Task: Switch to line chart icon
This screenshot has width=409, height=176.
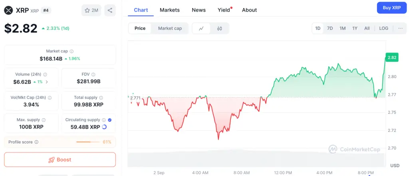Action: coord(201,28)
